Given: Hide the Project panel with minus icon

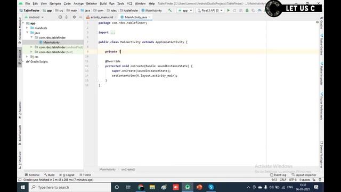Looking at the screenshot, I should pyautogui.click(x=80, y=17).
